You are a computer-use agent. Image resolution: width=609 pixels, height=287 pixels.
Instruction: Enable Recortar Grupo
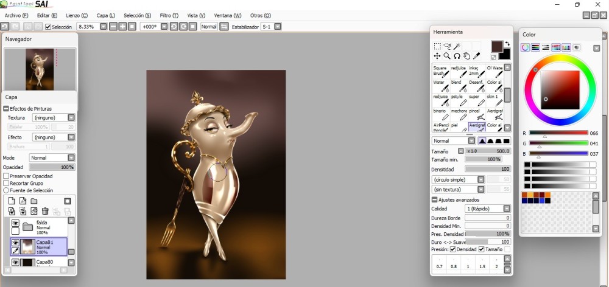[6, 183]
